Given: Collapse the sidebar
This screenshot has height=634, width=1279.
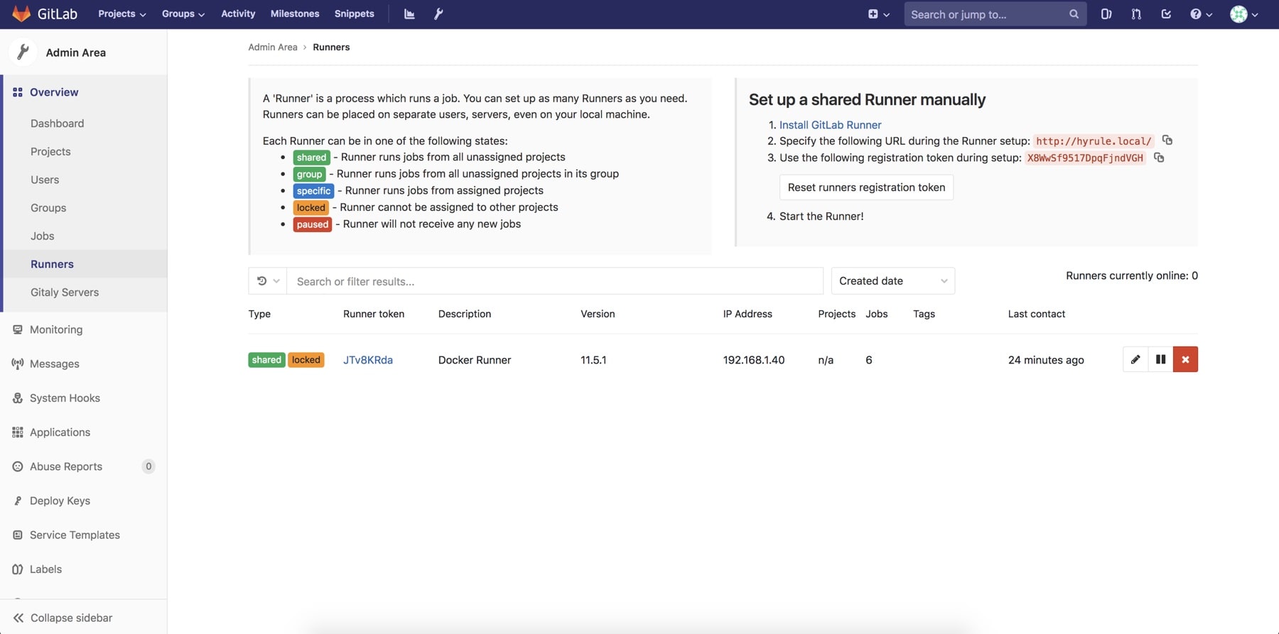Looking at the screenshot, I should pos(71,618).
